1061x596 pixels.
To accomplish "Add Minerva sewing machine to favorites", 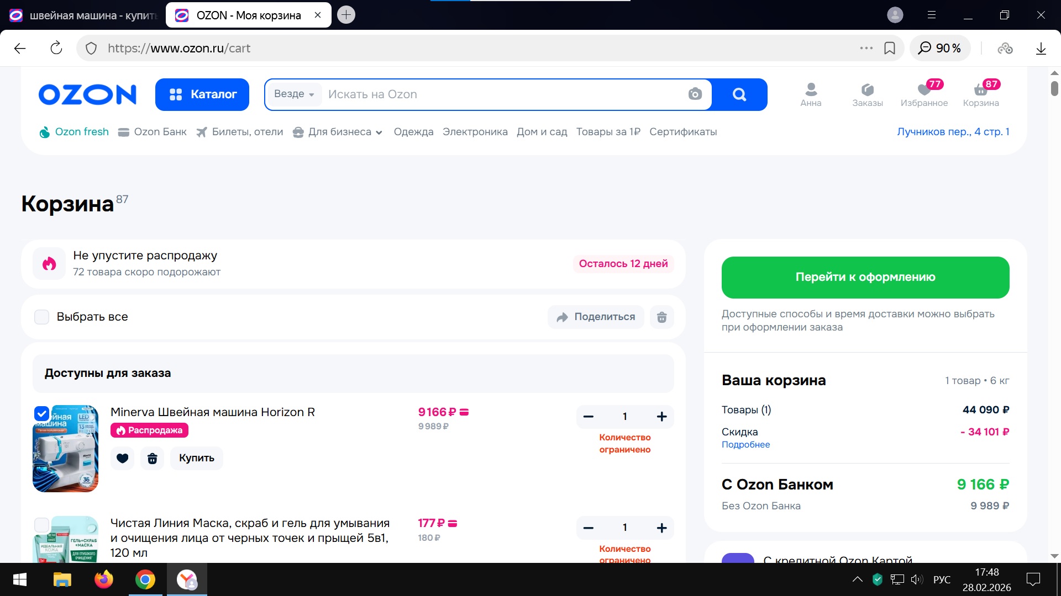I will (x=122, y=458).
